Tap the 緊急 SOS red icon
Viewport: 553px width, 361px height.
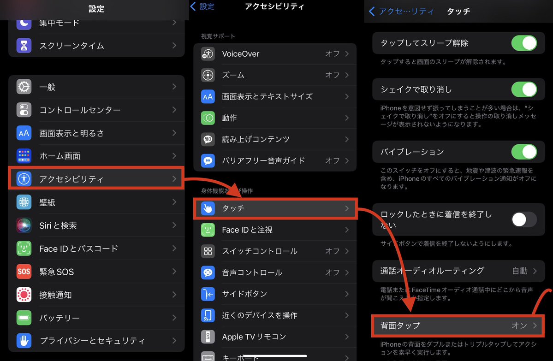(x=24, y=272)
